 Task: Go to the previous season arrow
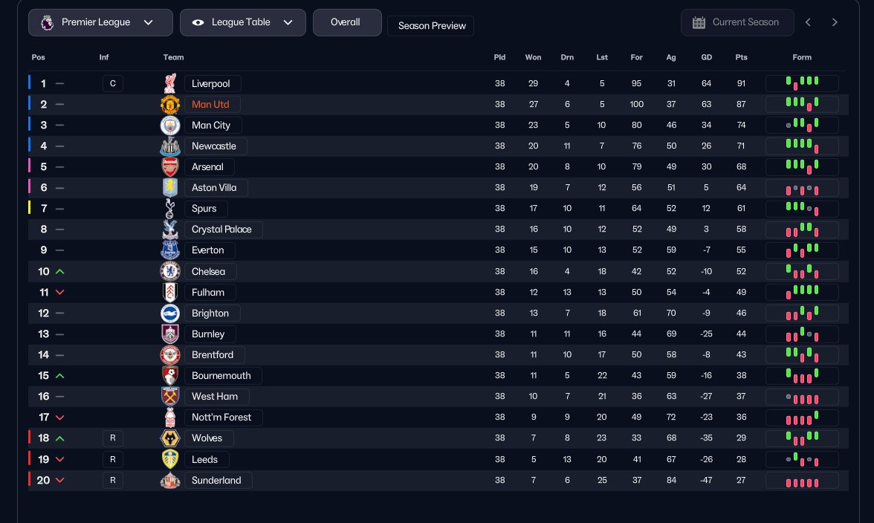point(808,22)
